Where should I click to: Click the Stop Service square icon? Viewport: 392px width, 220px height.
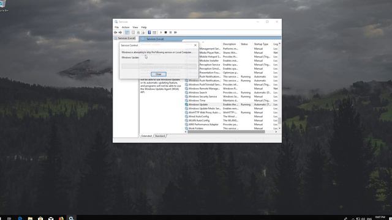[165, 32]
